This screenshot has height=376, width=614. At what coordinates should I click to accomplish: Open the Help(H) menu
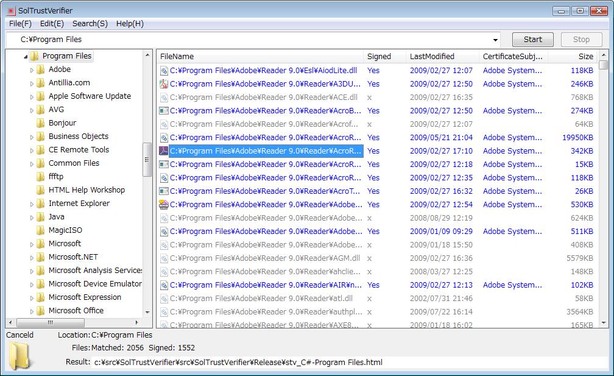130,24
